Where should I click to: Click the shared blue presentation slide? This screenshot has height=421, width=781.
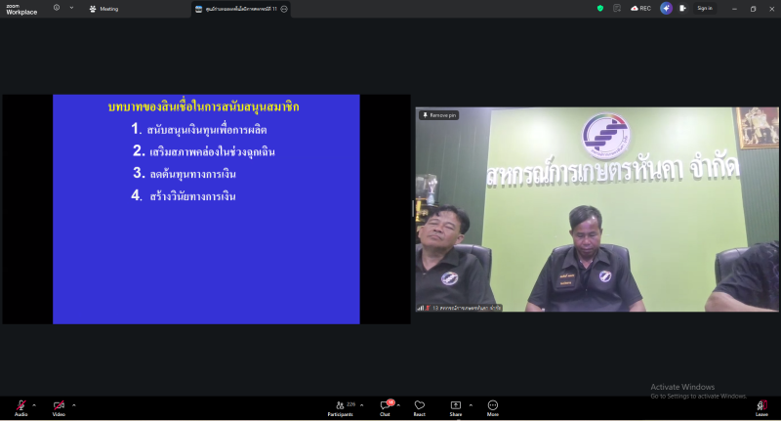pos(206,209)
